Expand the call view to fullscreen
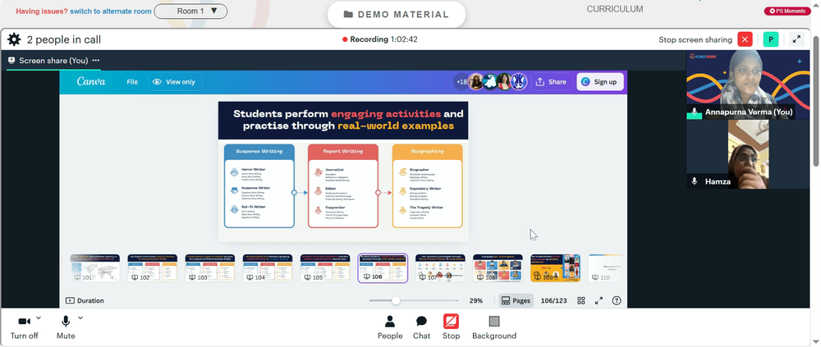Screen dimensions: 821x347 click(796, 39)
